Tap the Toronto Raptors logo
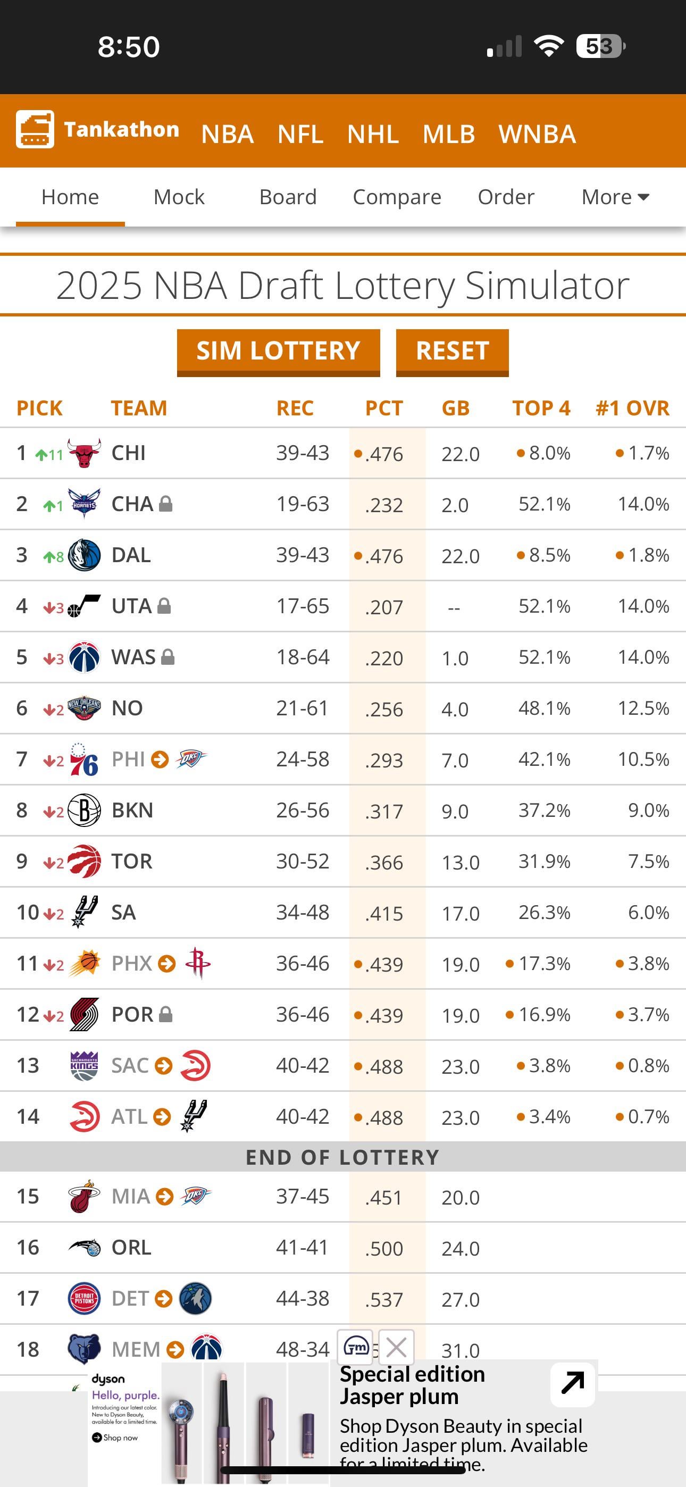Image resolution: width=686 pixels, height=1487 pixels. [x=85, y=861]
